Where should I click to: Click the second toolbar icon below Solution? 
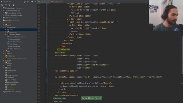tap(6, 5)
